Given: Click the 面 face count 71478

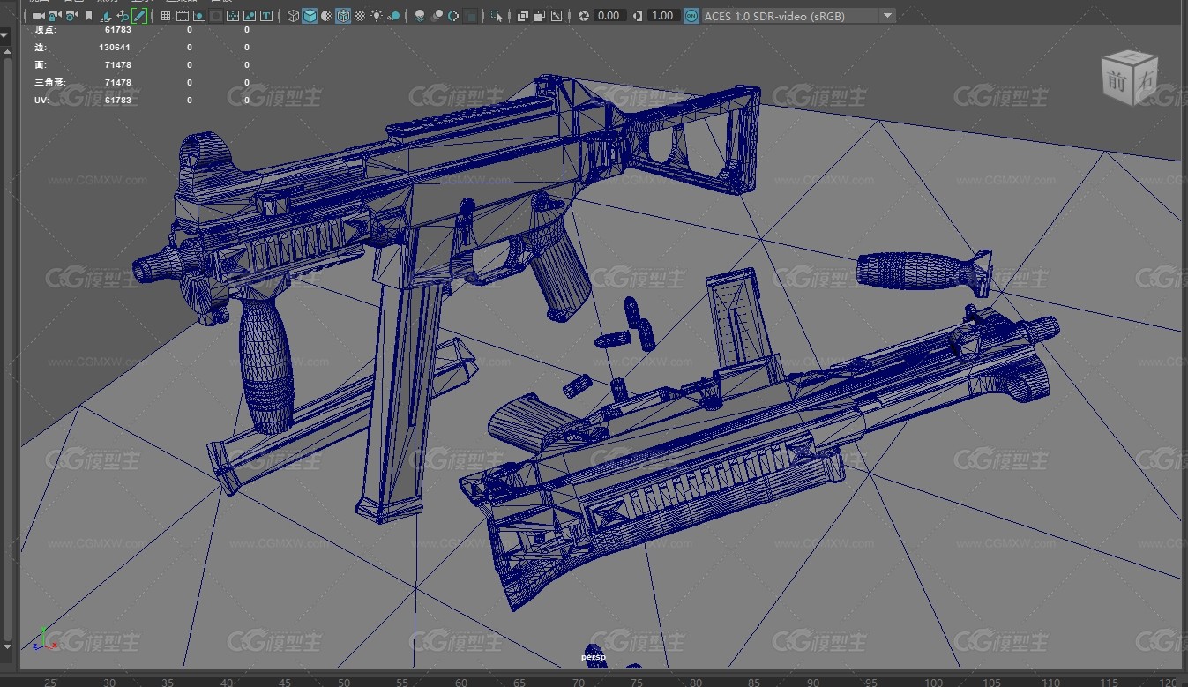Looking at the screenshot, I should 117,64.
